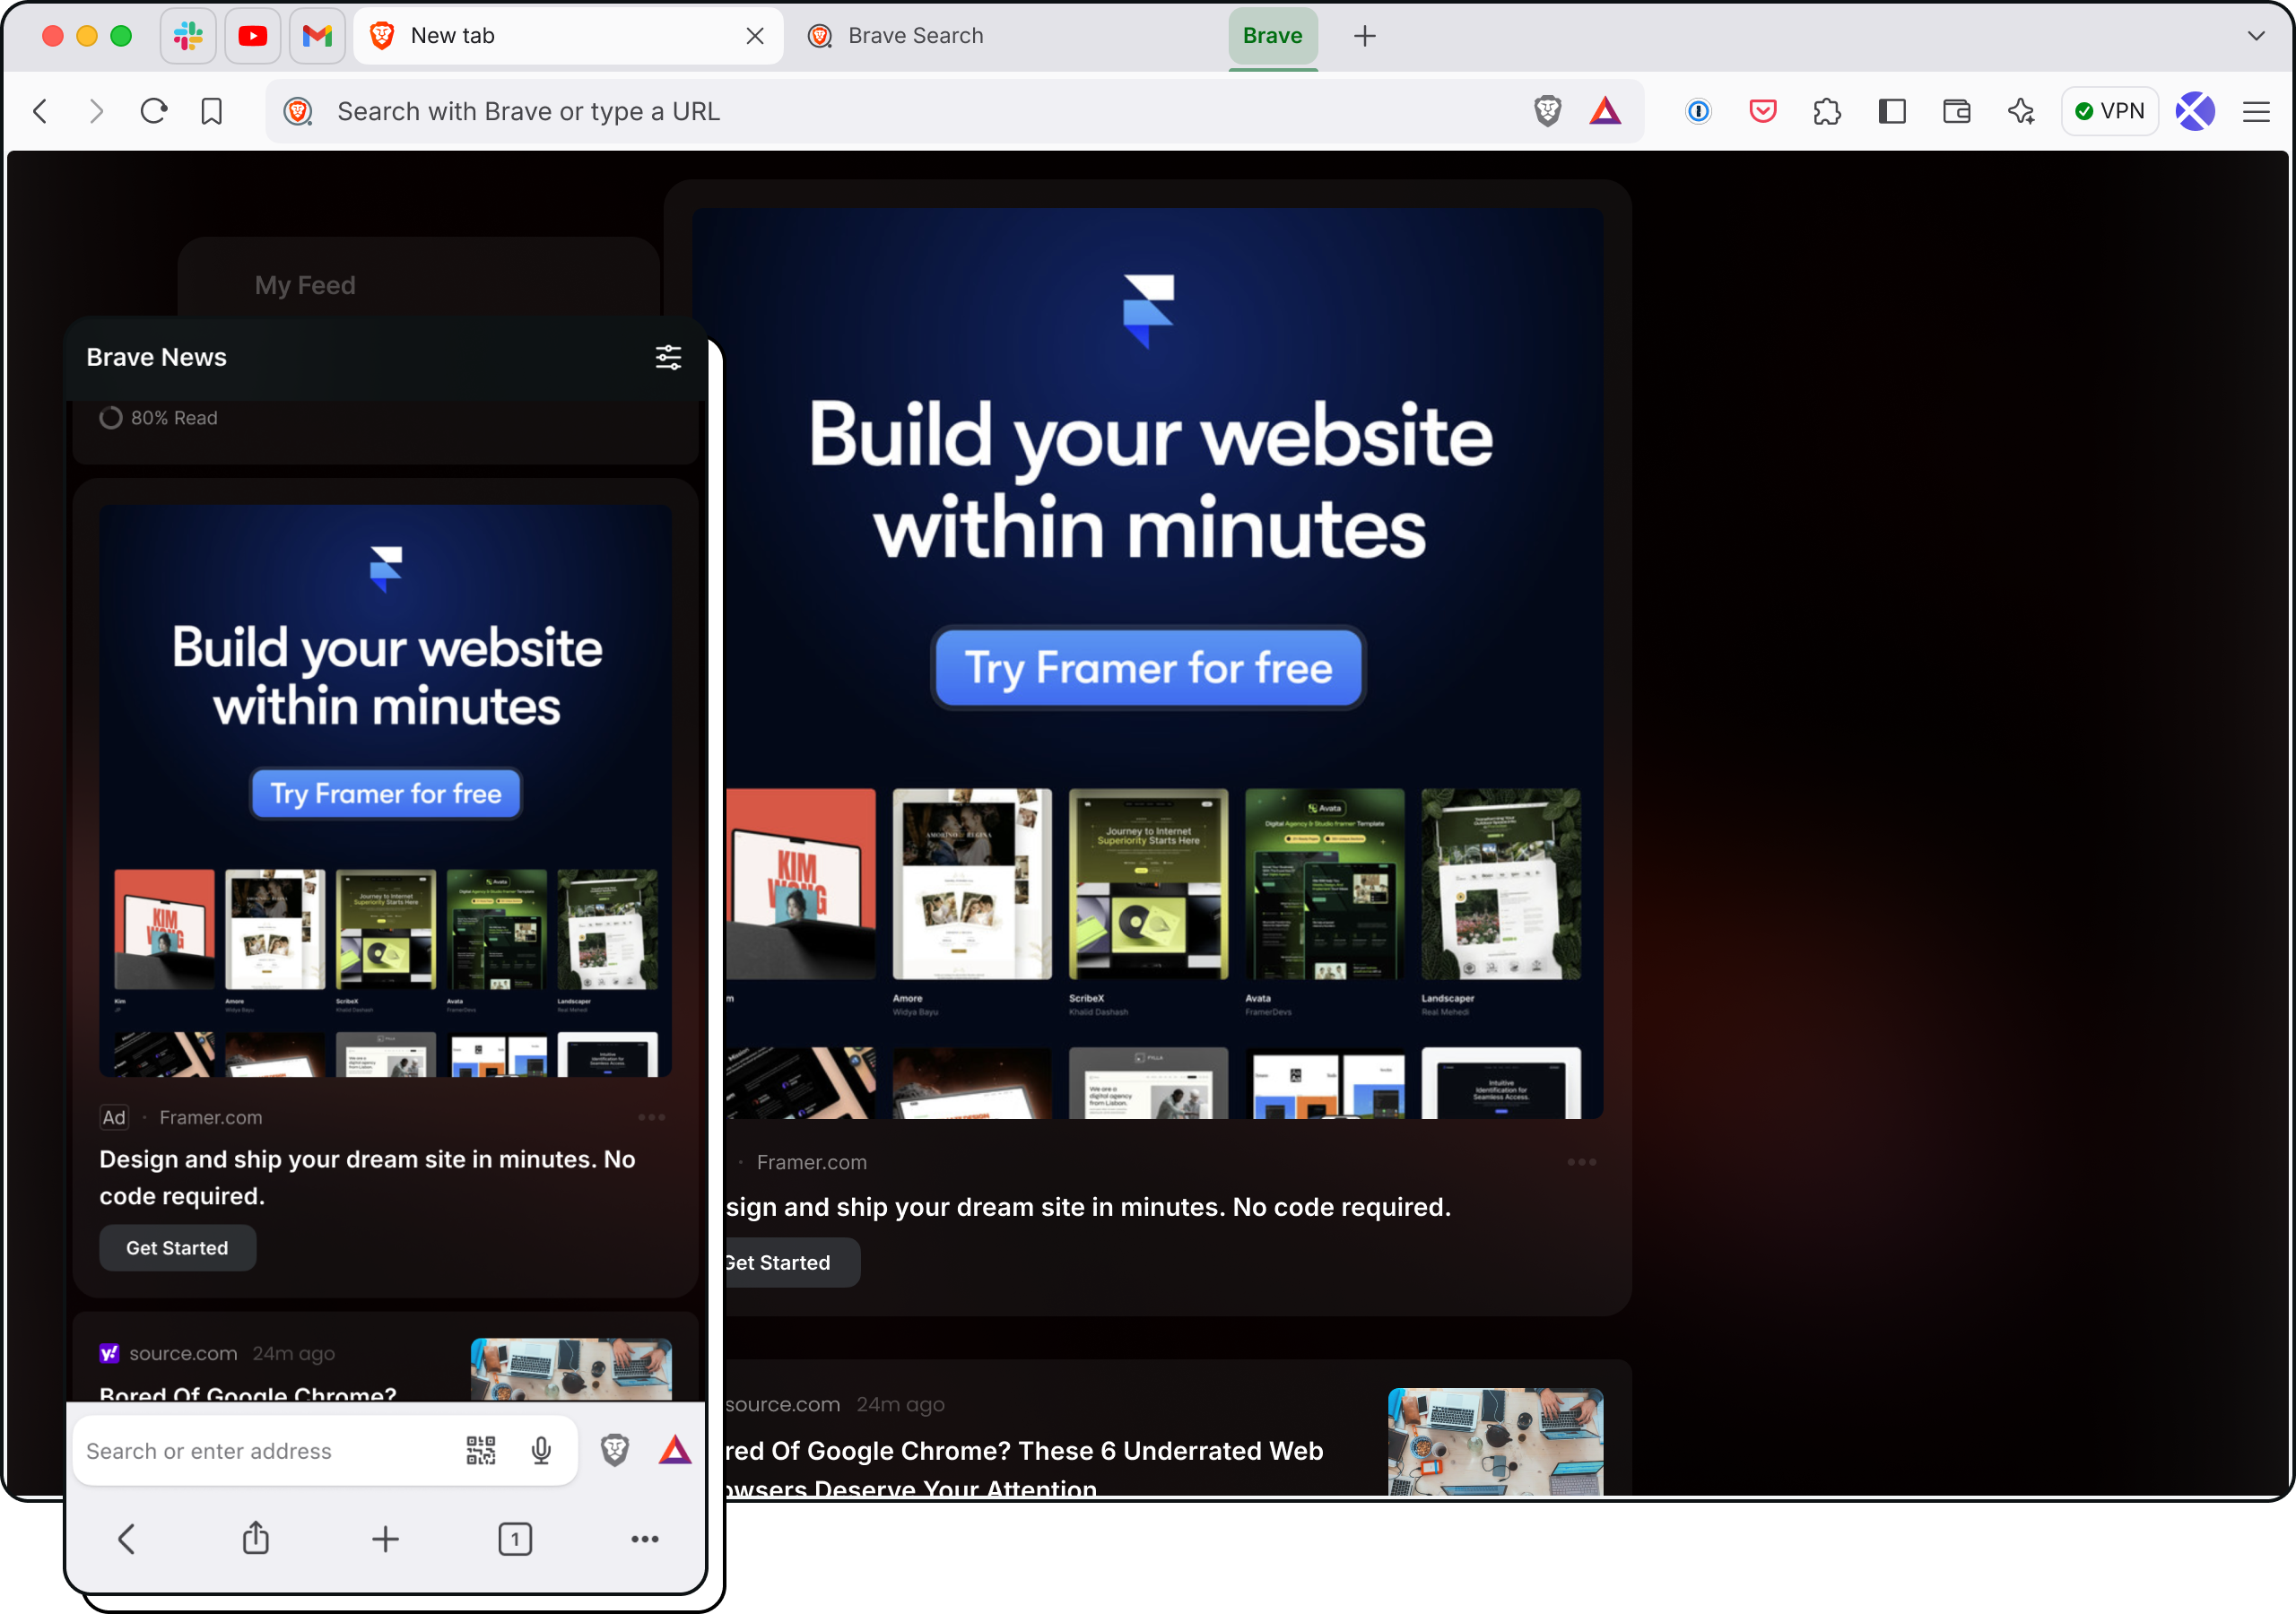Viewport: 2296px width, 1614px height.
Task: Open mobile ad description 'Design and ship your dream site'
Action: 367,1178
